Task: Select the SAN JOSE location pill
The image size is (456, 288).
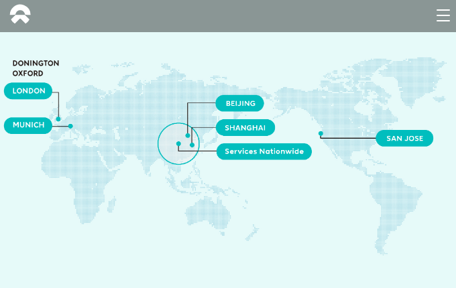Action: [404, 138]
